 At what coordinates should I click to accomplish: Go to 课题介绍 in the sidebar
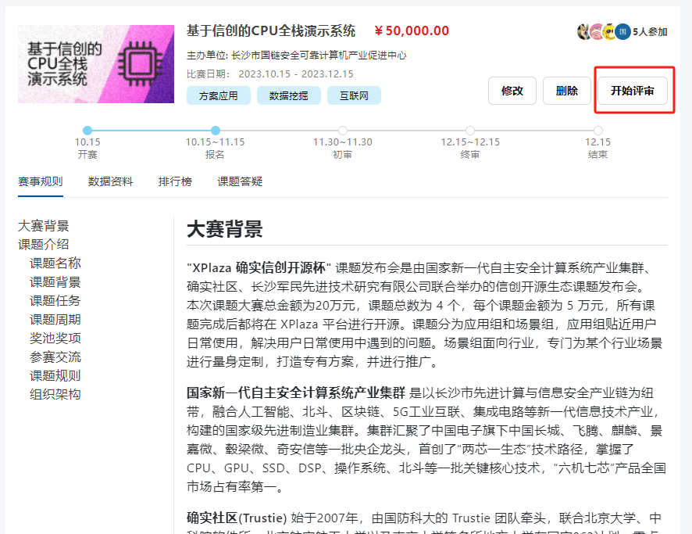44,245
